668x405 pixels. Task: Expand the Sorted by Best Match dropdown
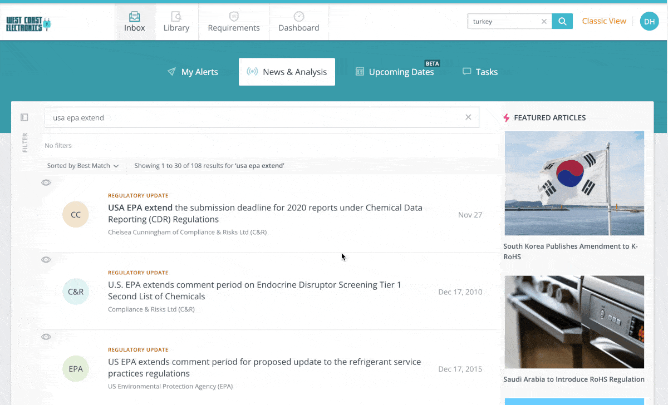point(83,166)
